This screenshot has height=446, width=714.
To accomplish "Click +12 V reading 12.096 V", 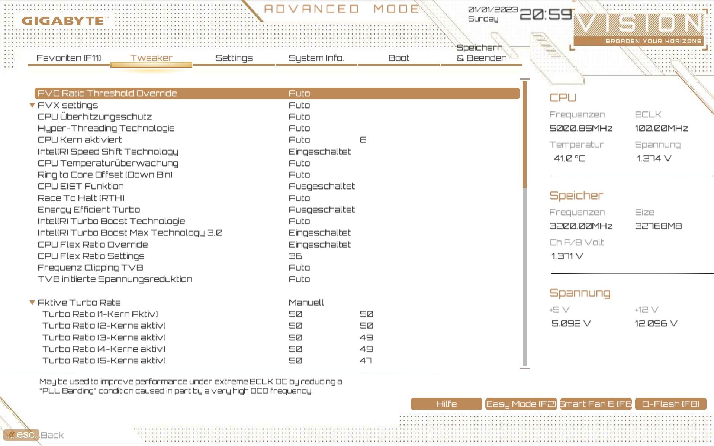I will point(656,323).
